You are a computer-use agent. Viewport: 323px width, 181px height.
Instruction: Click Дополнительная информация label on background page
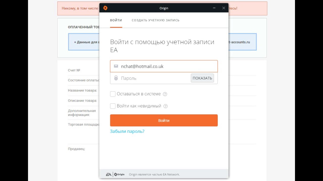82,113
